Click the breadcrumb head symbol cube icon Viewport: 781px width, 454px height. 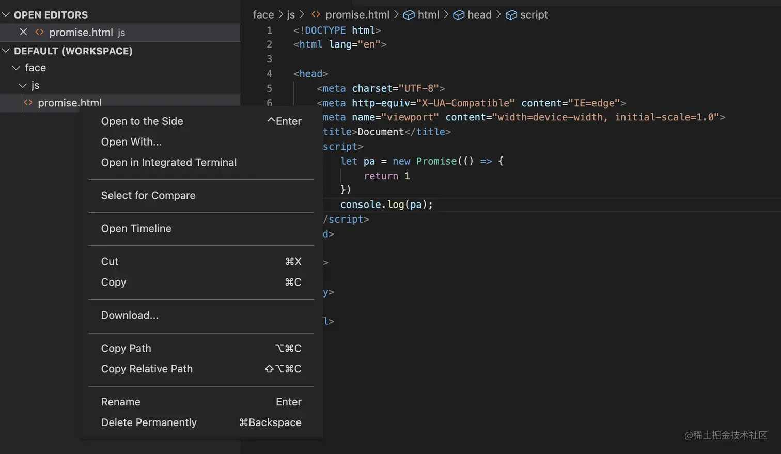point(459,15)
